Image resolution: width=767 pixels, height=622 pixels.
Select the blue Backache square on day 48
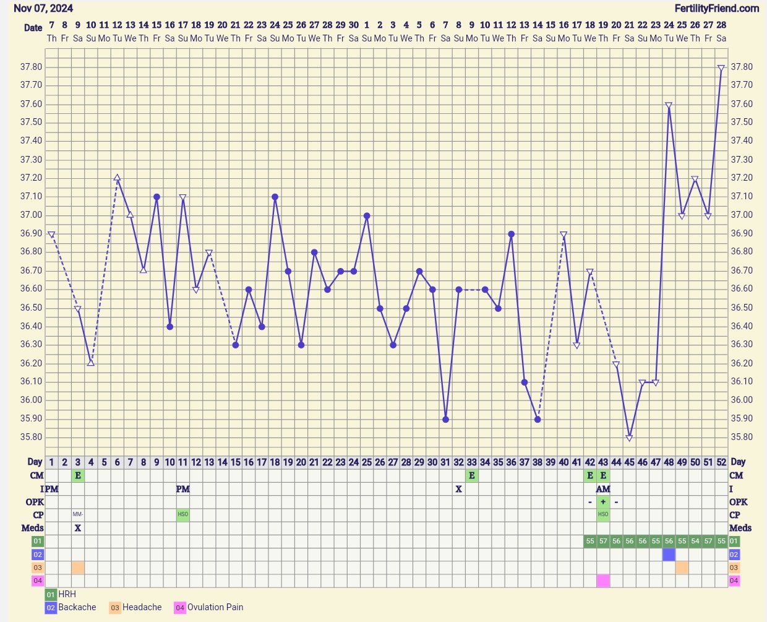(669, 555)
